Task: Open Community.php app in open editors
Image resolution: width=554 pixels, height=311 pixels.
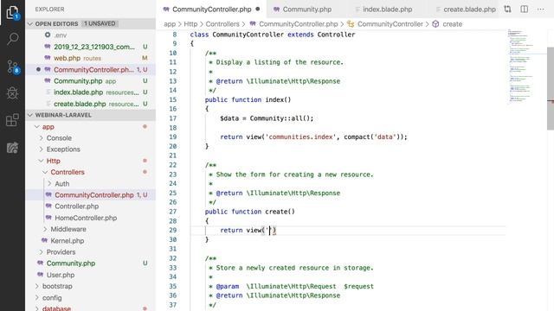Action: pos(90,81)
